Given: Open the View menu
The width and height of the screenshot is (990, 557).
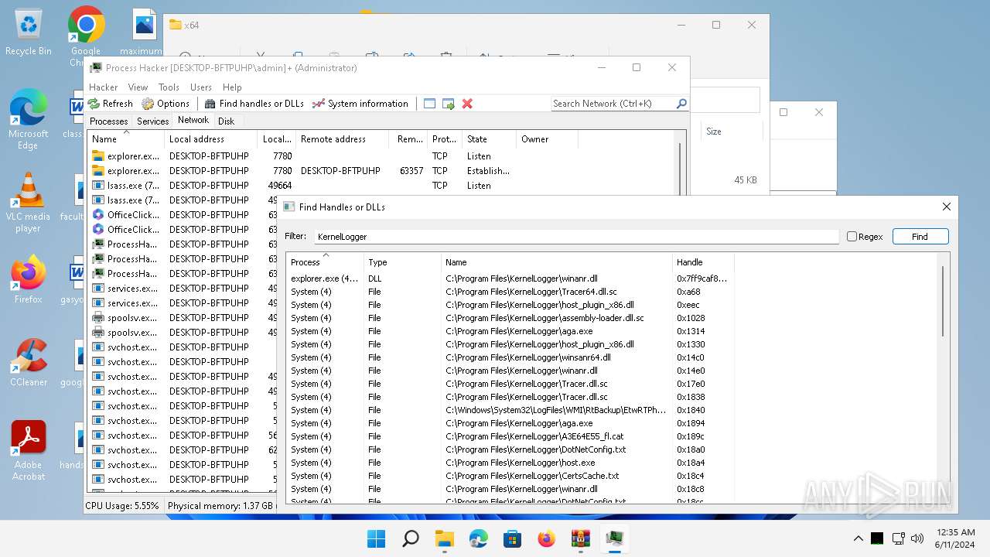Looking at the screenshot, I should 138,87.
